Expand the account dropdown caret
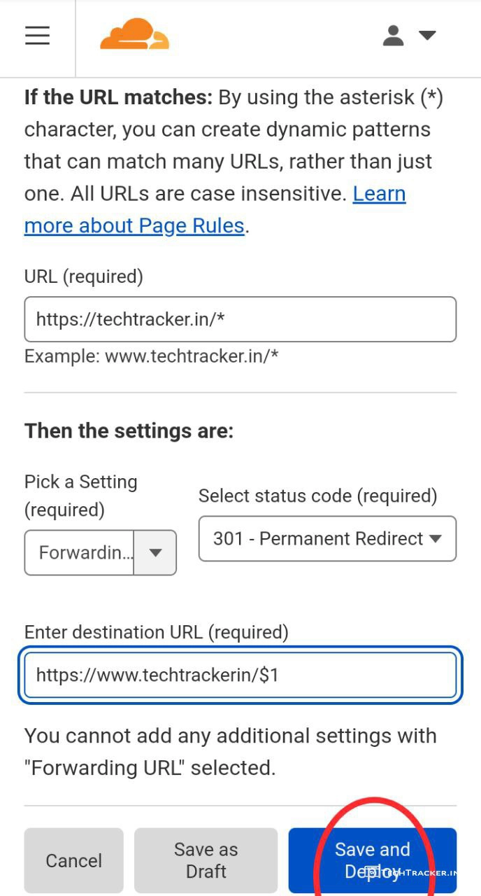The height and width of the screenshot is (896, 481). click(426, 35)
